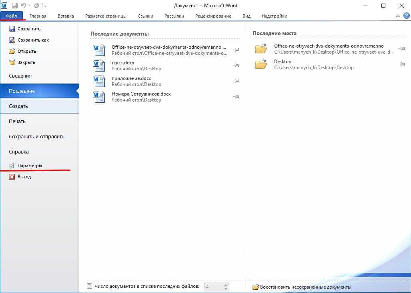This screenshot has width=411, height=293.
Task: Click Восстановить несохраненные документы
Action: point(302,287)
